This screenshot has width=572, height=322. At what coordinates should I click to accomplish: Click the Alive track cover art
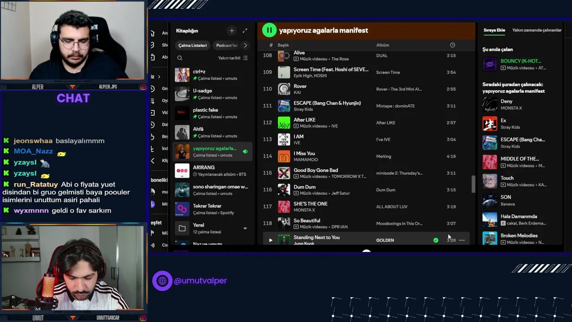(x=284, y=56)
